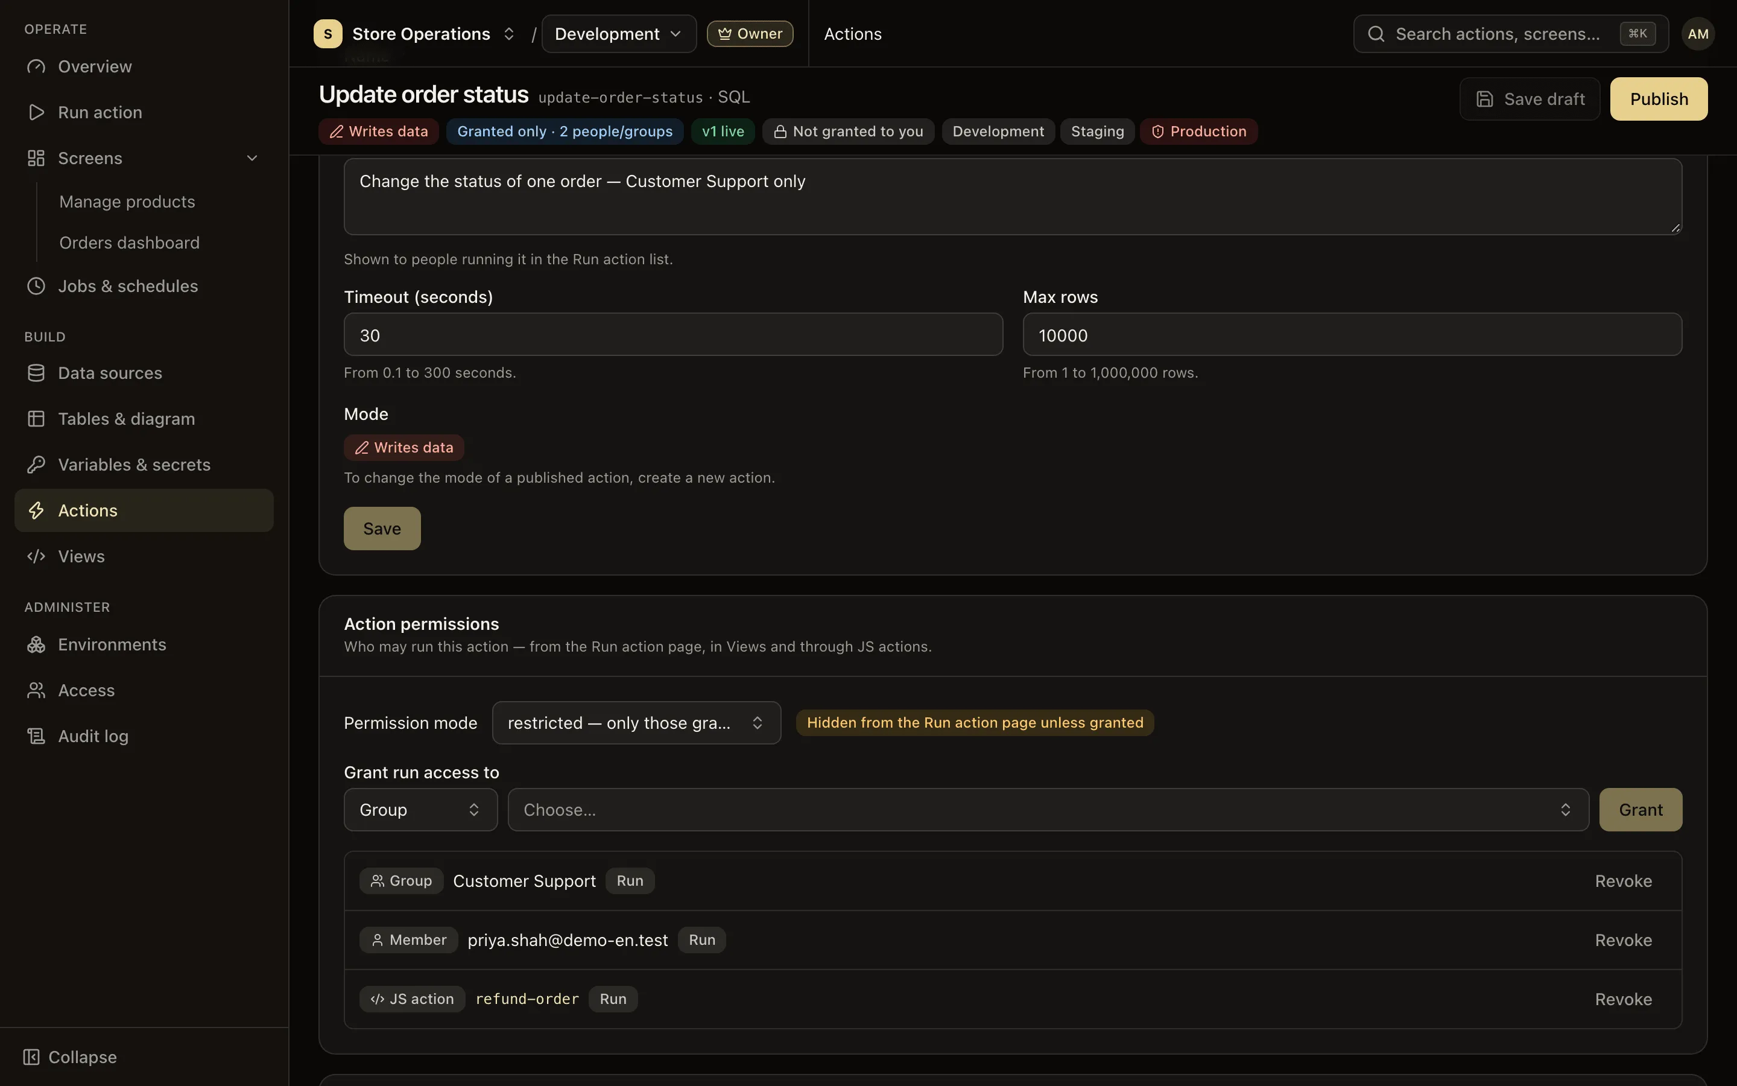The width and height of the screenshot is (1737, 1086).
Task: Click Granted only · 2 people/groups badge
Action: [565, 132]
